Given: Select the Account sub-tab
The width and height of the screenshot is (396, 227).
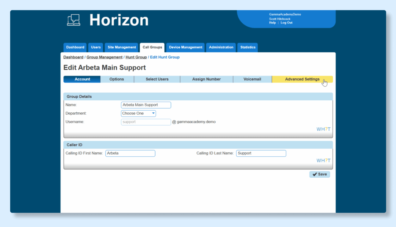Looking at the screenshot, I should point(82,79).
